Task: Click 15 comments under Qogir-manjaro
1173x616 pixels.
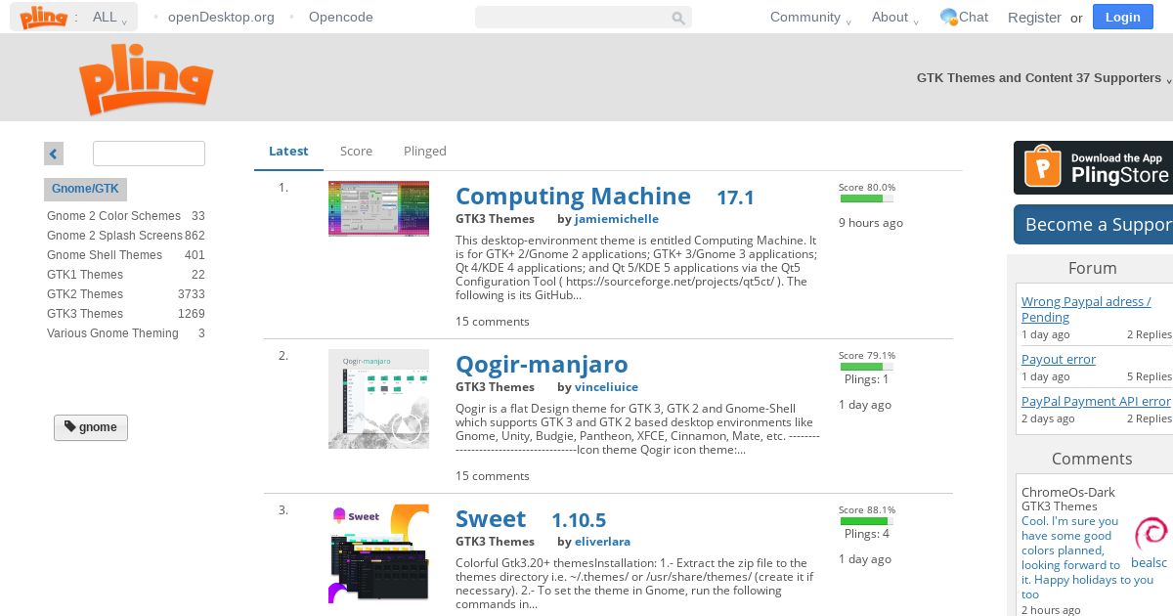Action: pos(493,476)
